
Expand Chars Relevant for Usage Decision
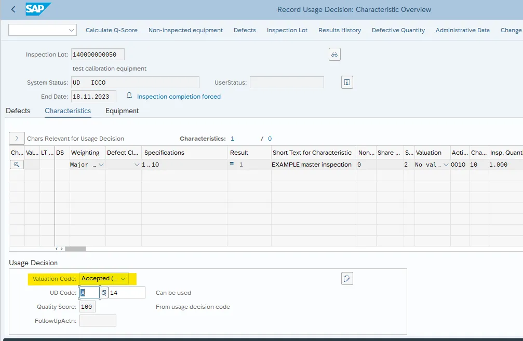pyautogui.click(x=17, y=139)
